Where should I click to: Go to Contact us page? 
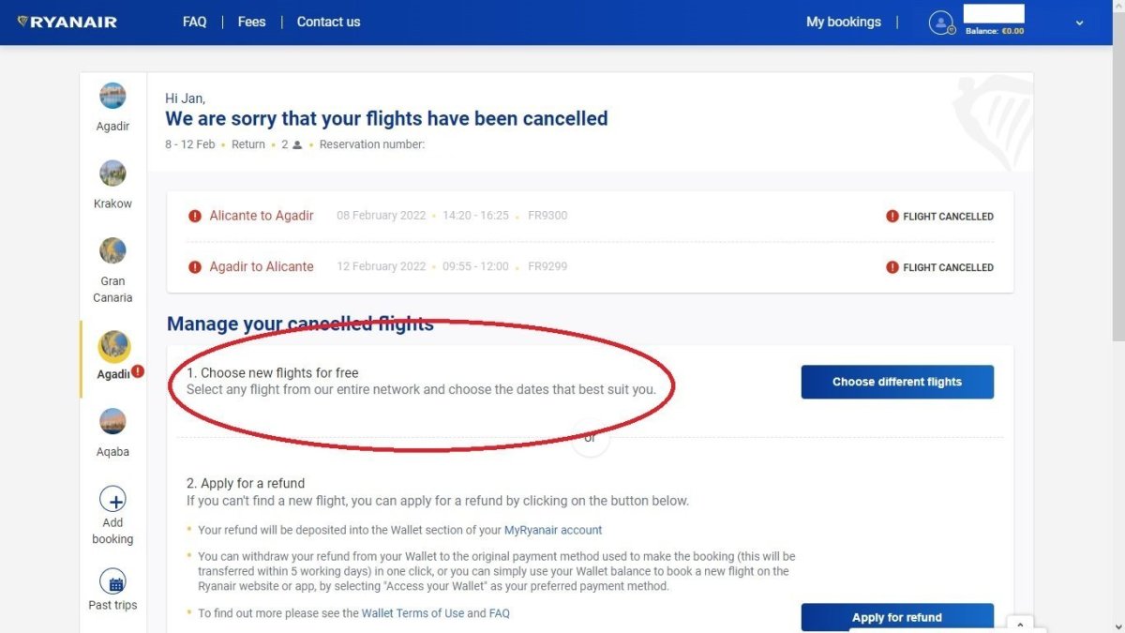click(x=328, y=22)
